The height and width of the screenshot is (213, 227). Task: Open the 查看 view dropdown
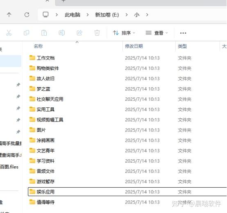pos(157,33)
